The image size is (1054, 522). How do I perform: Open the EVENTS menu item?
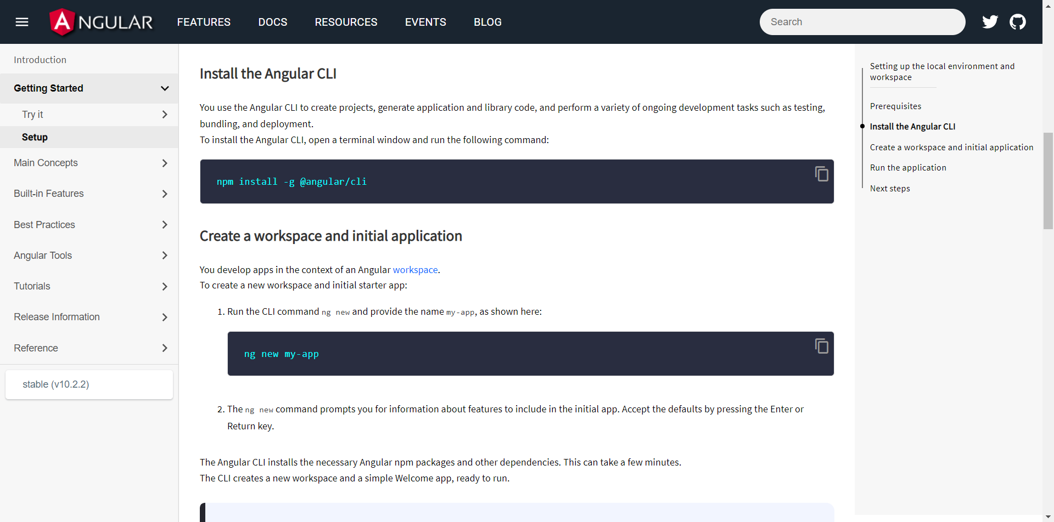(x=425, y=22)
